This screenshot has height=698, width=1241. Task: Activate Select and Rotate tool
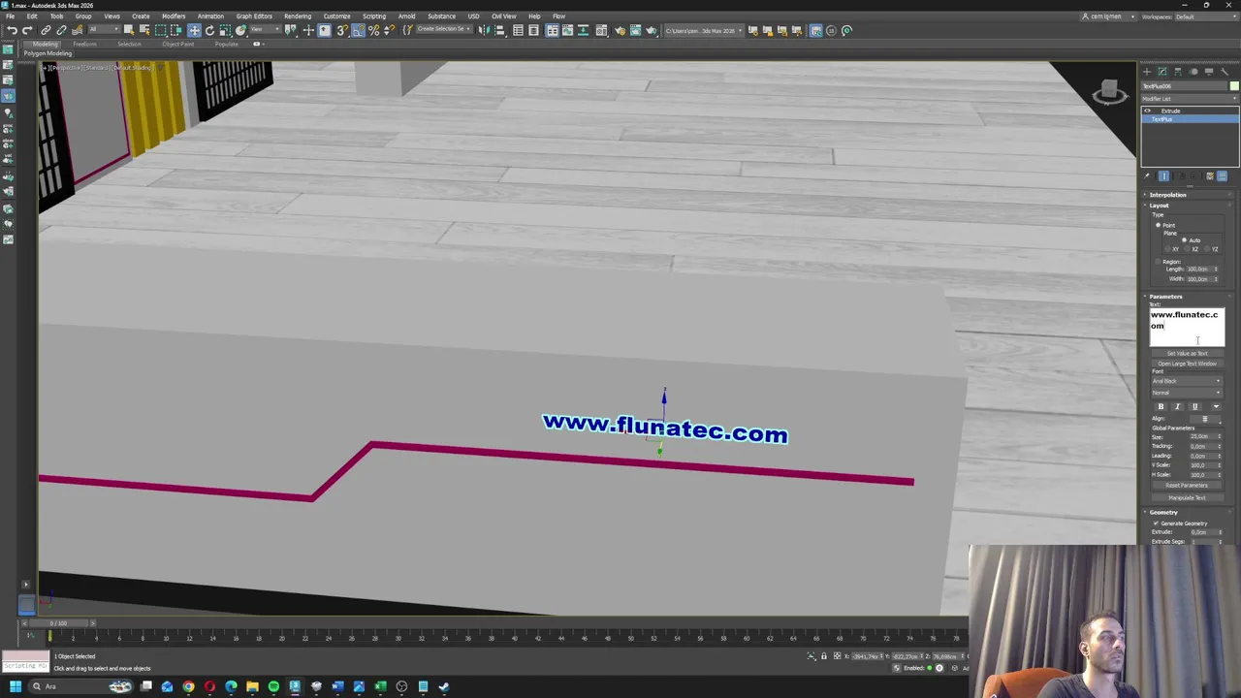click(209, 30)
